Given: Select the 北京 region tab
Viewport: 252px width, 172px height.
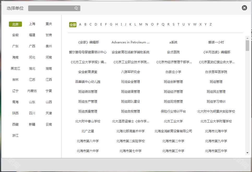Looking at the screenshot, I should click(15, 24).
